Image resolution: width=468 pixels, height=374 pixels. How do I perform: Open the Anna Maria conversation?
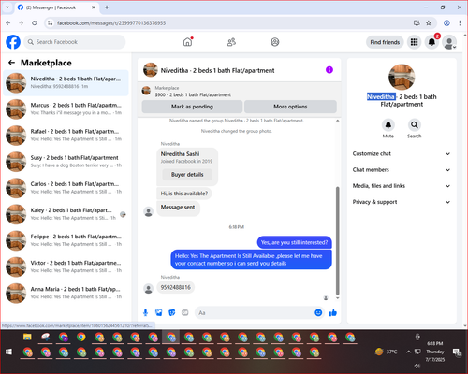pyautogui.click(x=66, y=293)
